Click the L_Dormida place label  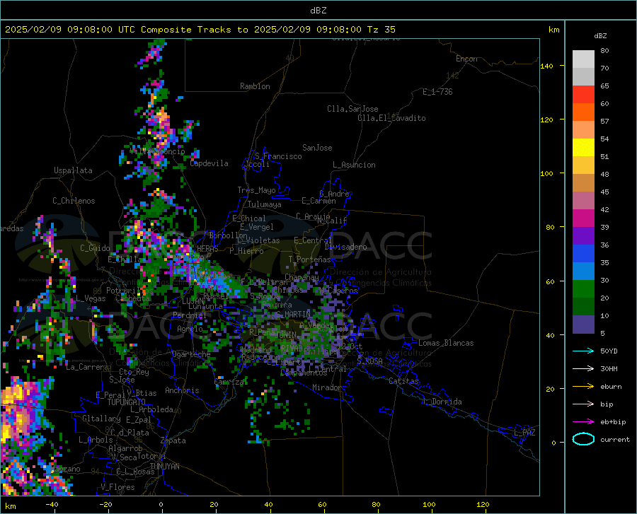(x=442, y=402)
